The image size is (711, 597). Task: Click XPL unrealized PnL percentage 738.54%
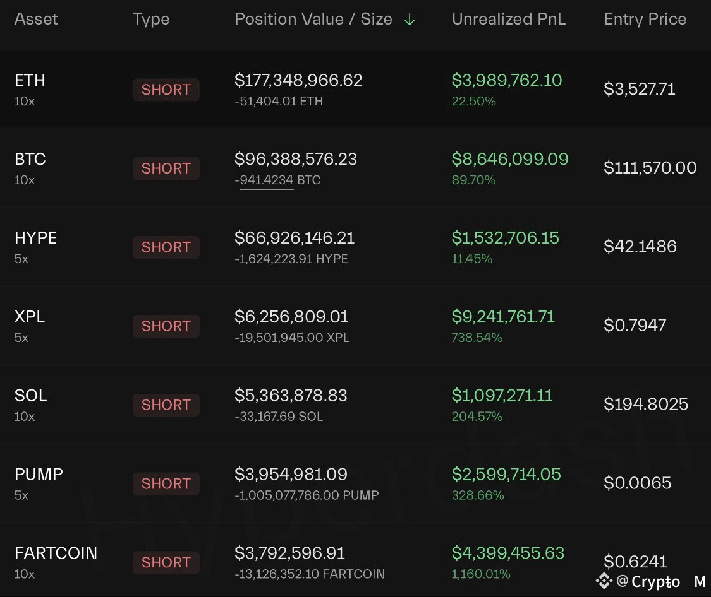477,338
